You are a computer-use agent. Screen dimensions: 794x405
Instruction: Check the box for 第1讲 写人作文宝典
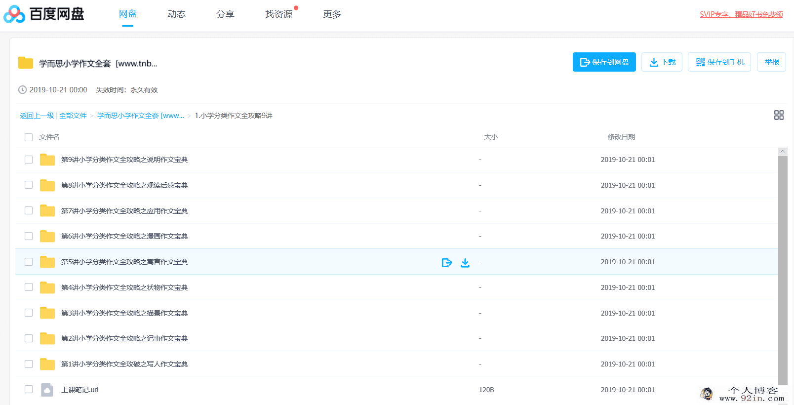29,364
